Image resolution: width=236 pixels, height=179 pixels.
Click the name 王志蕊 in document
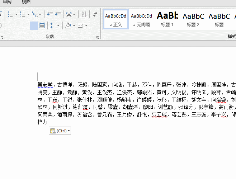[x=199, y=114]
